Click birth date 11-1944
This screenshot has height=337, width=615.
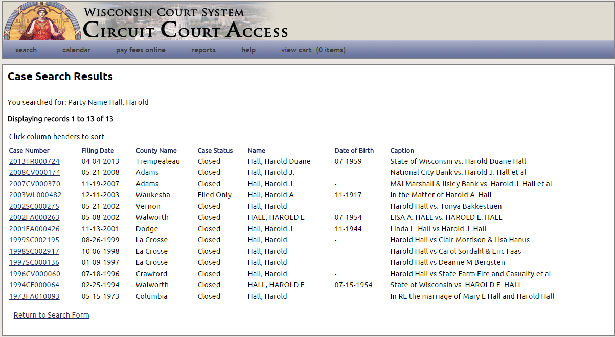348,229
